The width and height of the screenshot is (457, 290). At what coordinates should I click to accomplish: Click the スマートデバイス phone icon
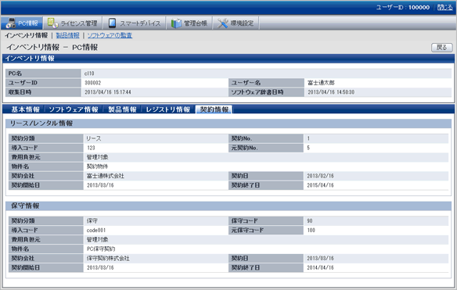point(112,23)
